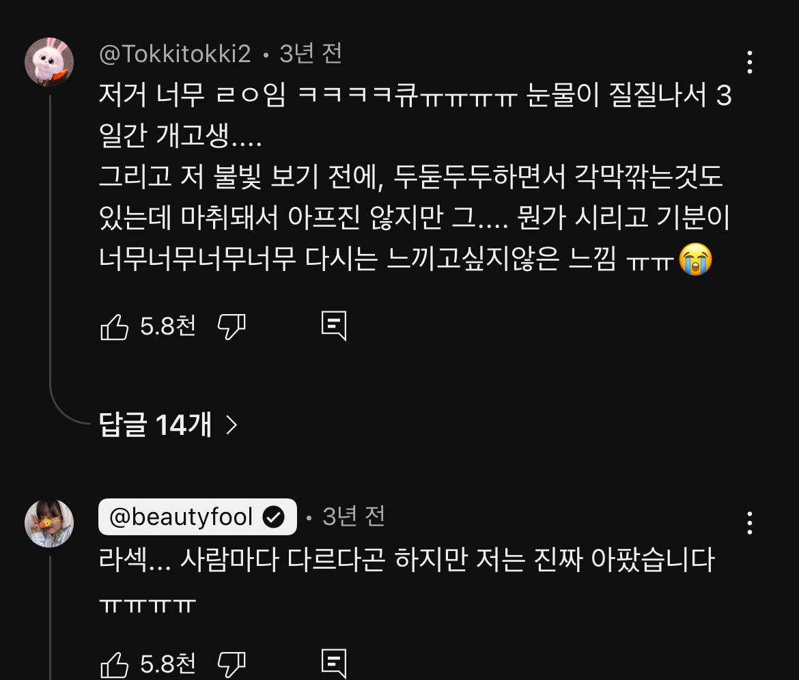This screenshot has height=680, width=799.
Task: Open three-dot menu for @Tokkitokki2's comment
Action: click(750, 62)
